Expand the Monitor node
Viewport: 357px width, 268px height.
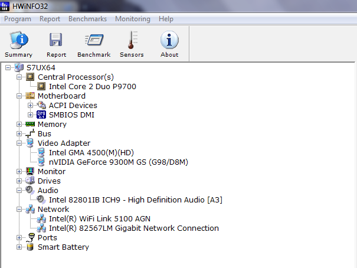pyautogui.click(x=19, y=171)
